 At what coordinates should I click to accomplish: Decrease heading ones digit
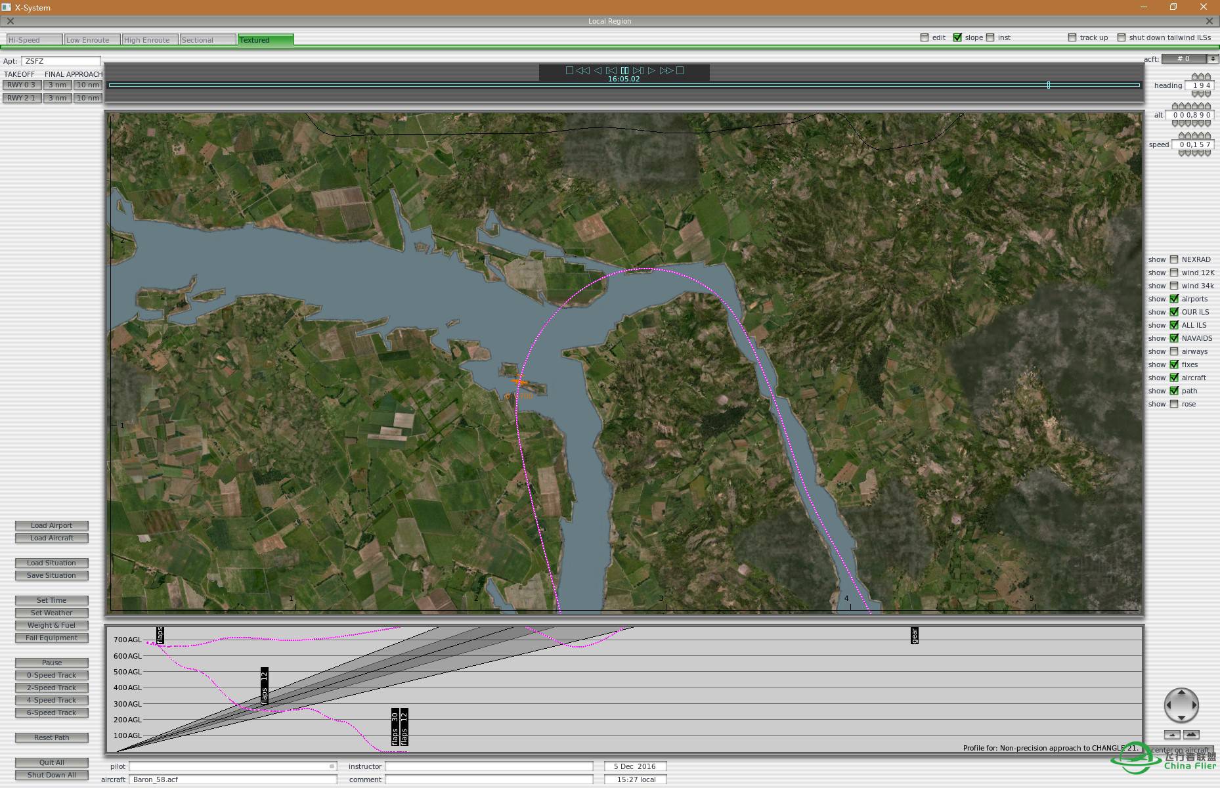(x=1208, y=94)
